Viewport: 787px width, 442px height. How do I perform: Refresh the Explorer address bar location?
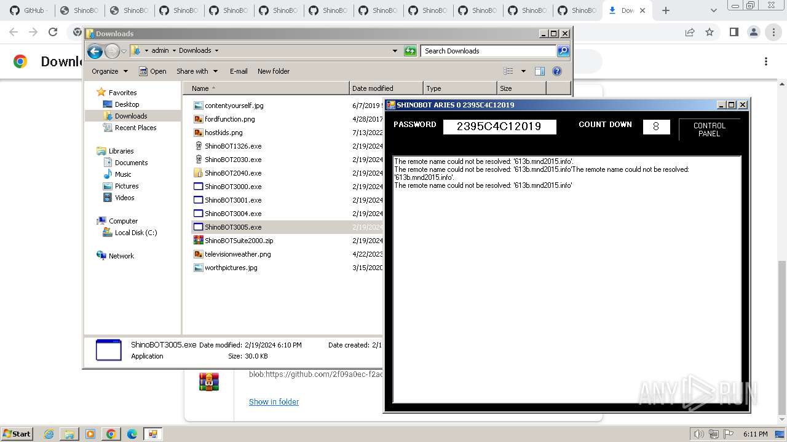click(410, 51)
